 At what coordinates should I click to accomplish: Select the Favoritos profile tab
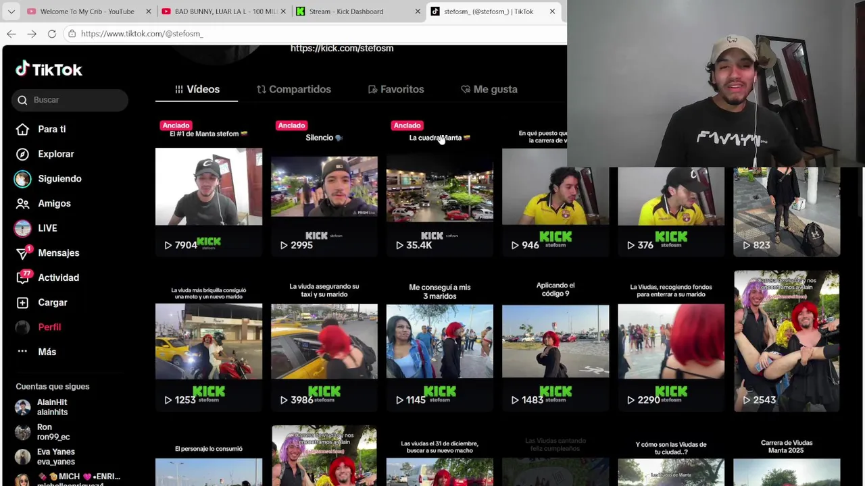(396, 89)
